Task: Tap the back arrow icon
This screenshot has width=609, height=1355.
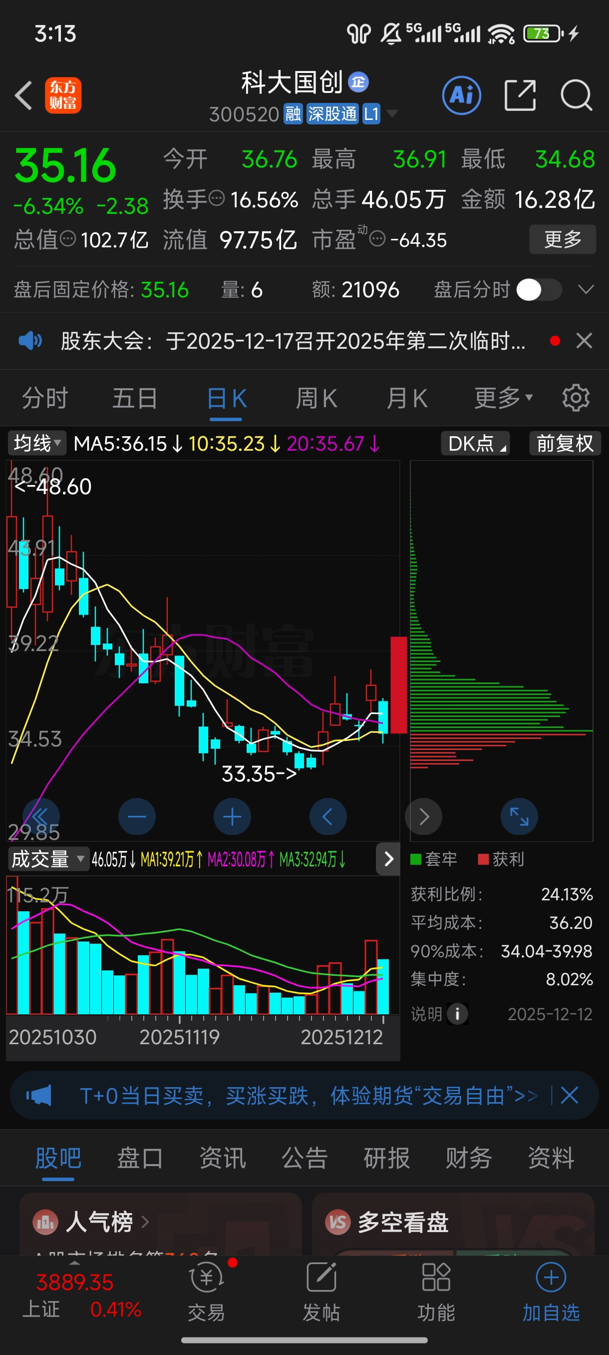Action: (x=23, y=96)
